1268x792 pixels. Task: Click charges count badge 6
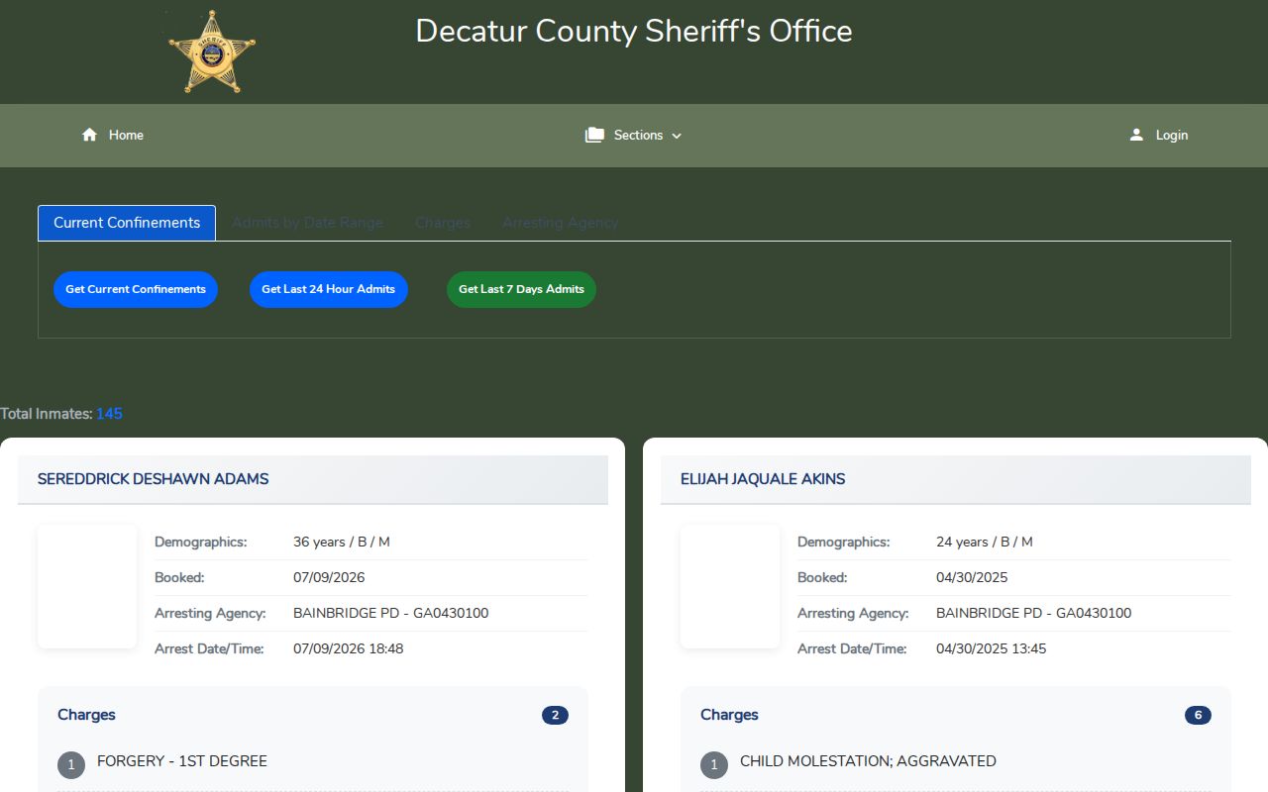point(1198,715)
